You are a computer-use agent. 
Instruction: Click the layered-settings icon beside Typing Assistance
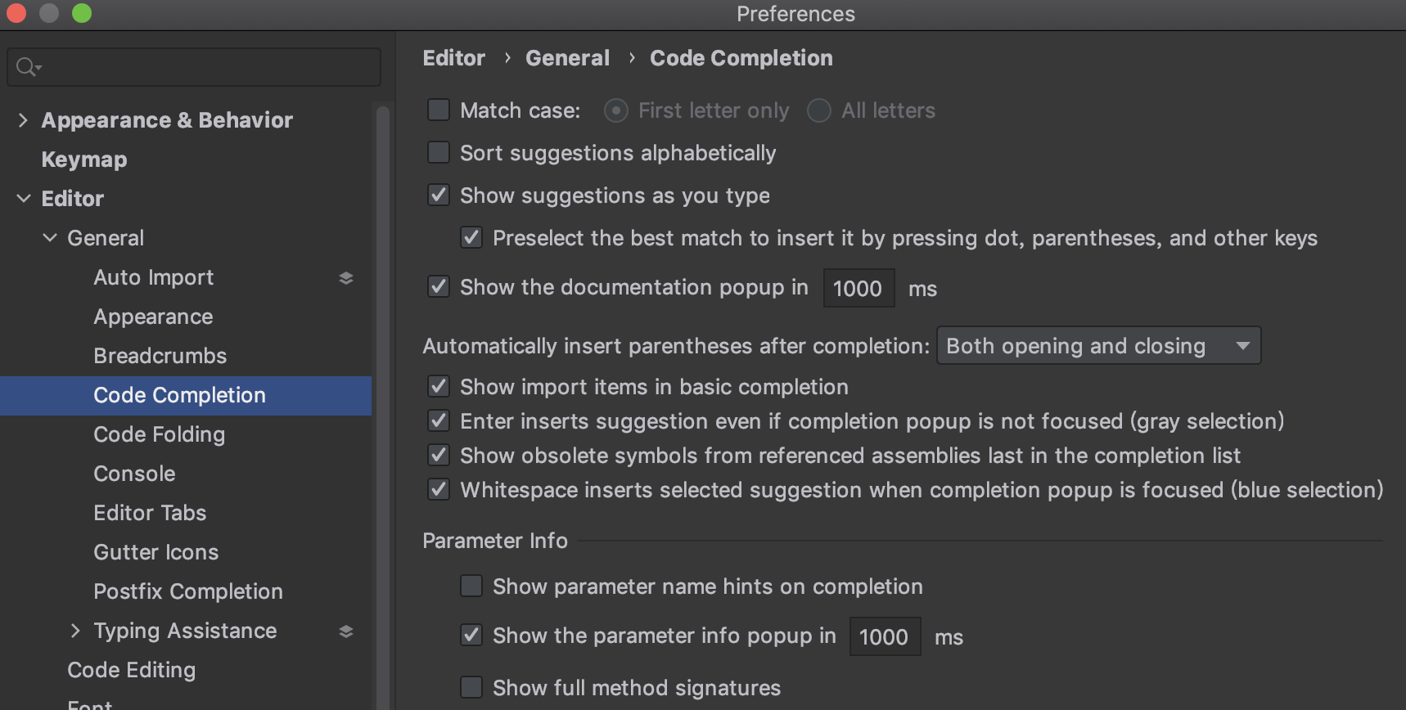[x=346, y=631]
